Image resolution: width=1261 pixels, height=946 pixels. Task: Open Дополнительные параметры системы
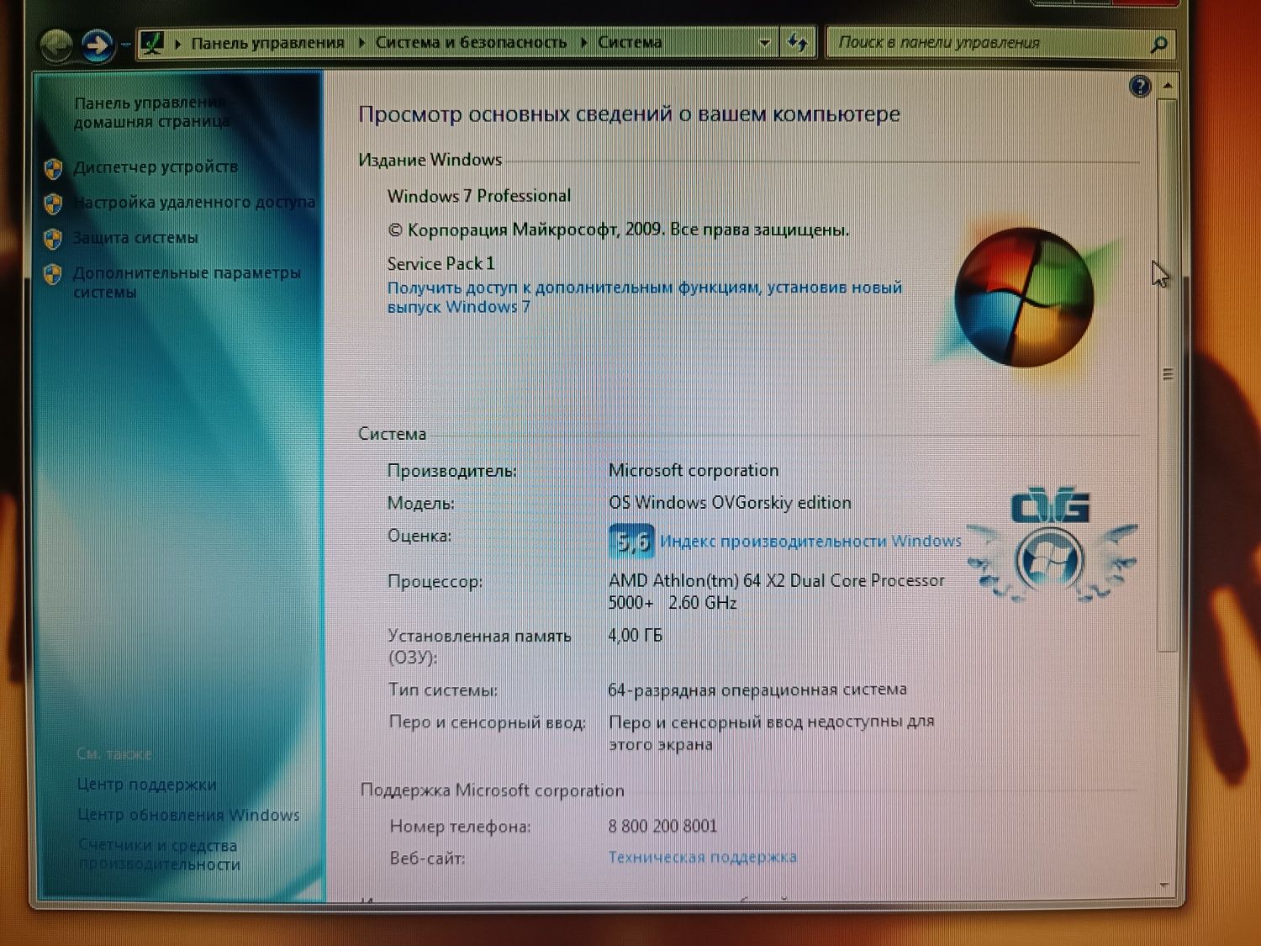pos(187,283)
